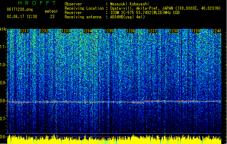Select the file name 06171230.png
The image size is (227, 144).
(20, 9)
